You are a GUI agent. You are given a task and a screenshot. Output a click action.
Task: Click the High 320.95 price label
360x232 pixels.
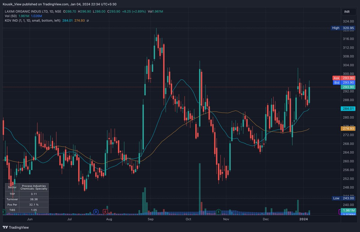tap(343, 28)
